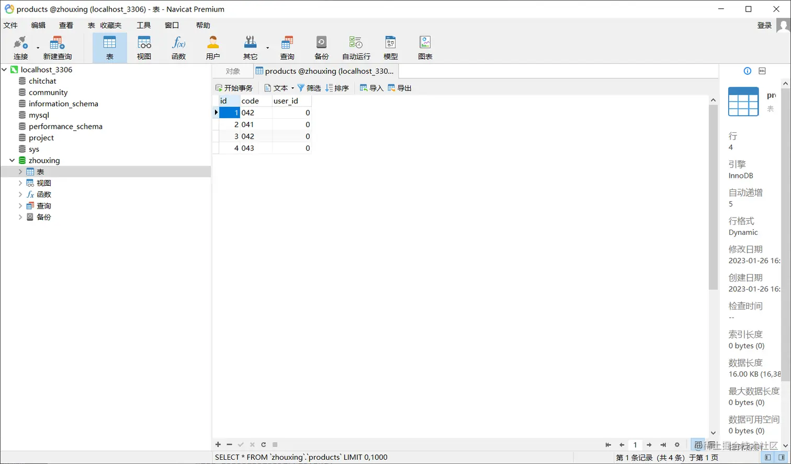Screen dimensions: 791x464
Task: Open the 连接 dropdown arrow
Action: 38,48
